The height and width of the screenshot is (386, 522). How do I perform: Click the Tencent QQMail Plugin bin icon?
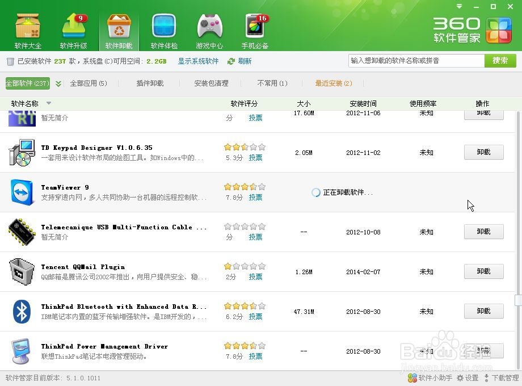[22, 271]
